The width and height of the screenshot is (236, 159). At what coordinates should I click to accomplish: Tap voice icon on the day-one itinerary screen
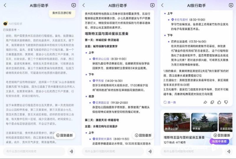tap(150, 151)
